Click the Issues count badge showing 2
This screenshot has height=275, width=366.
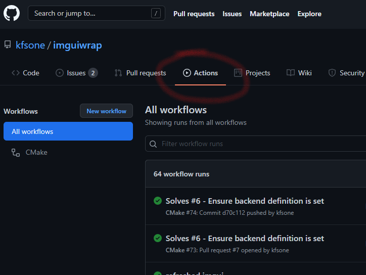pos(93,73)
